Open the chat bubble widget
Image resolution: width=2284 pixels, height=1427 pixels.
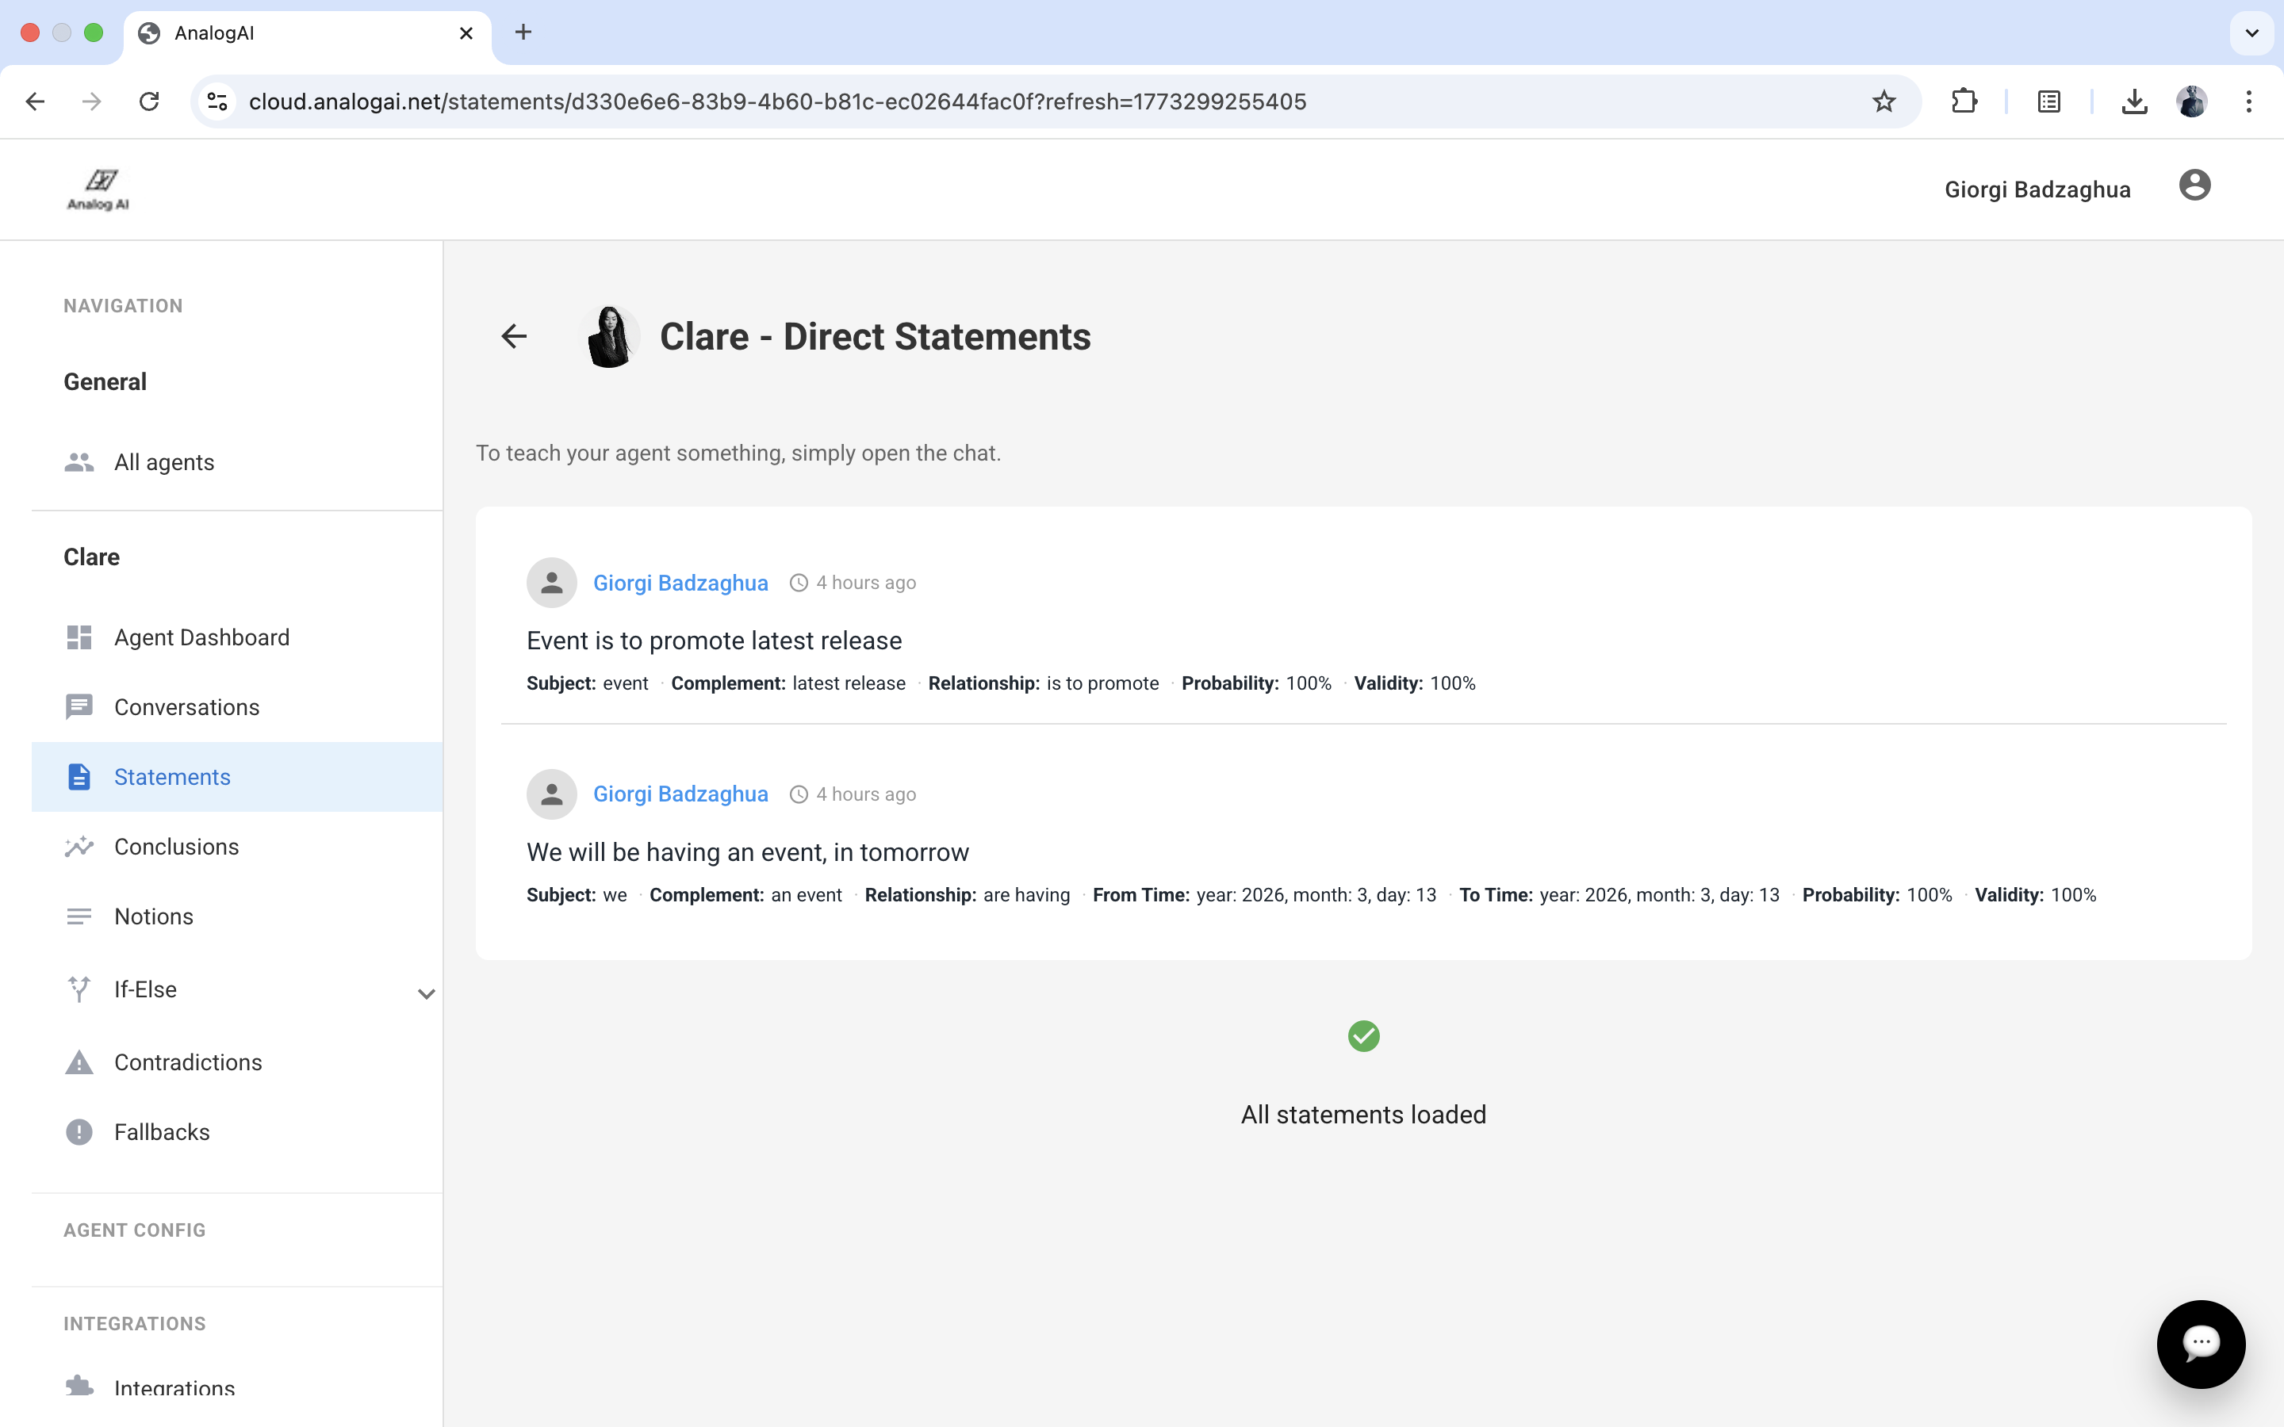pyautogui.click(x=2200, y=1343)
